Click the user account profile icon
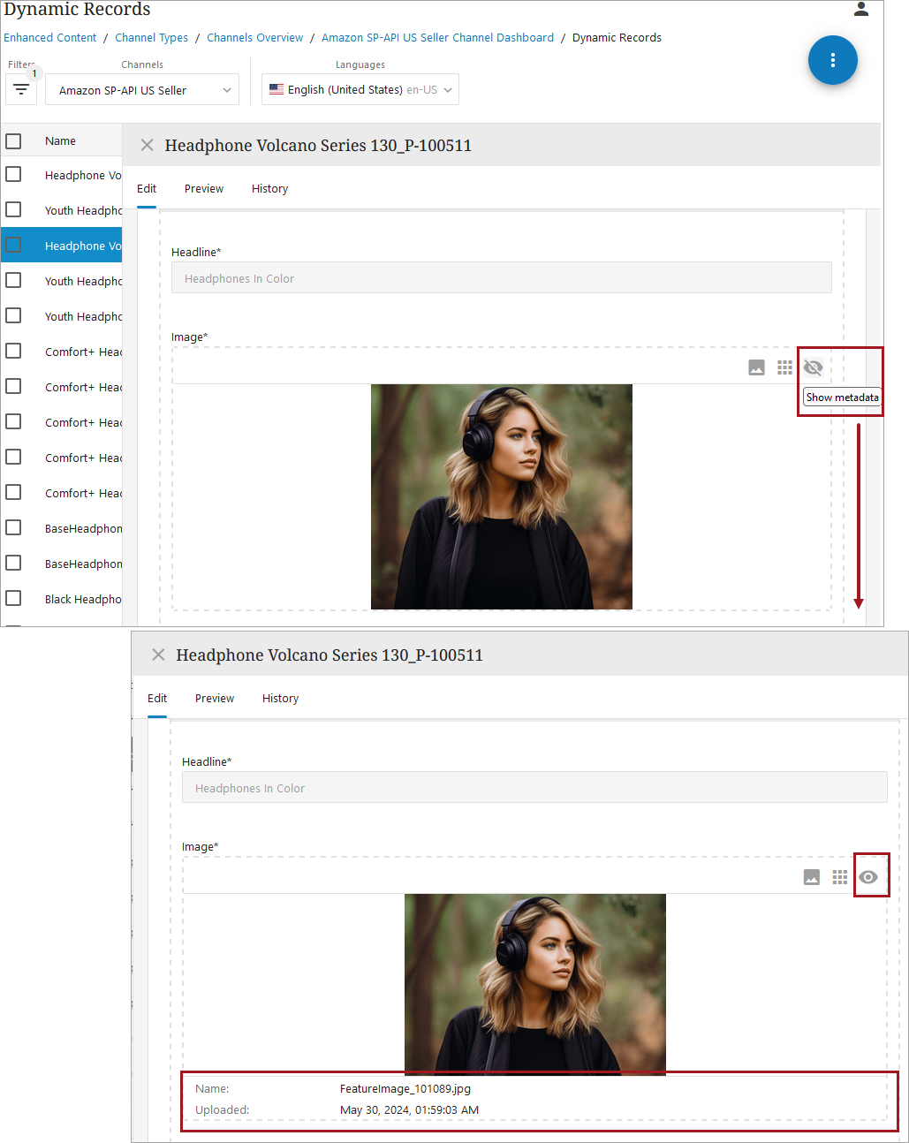 tap(861, 10)
